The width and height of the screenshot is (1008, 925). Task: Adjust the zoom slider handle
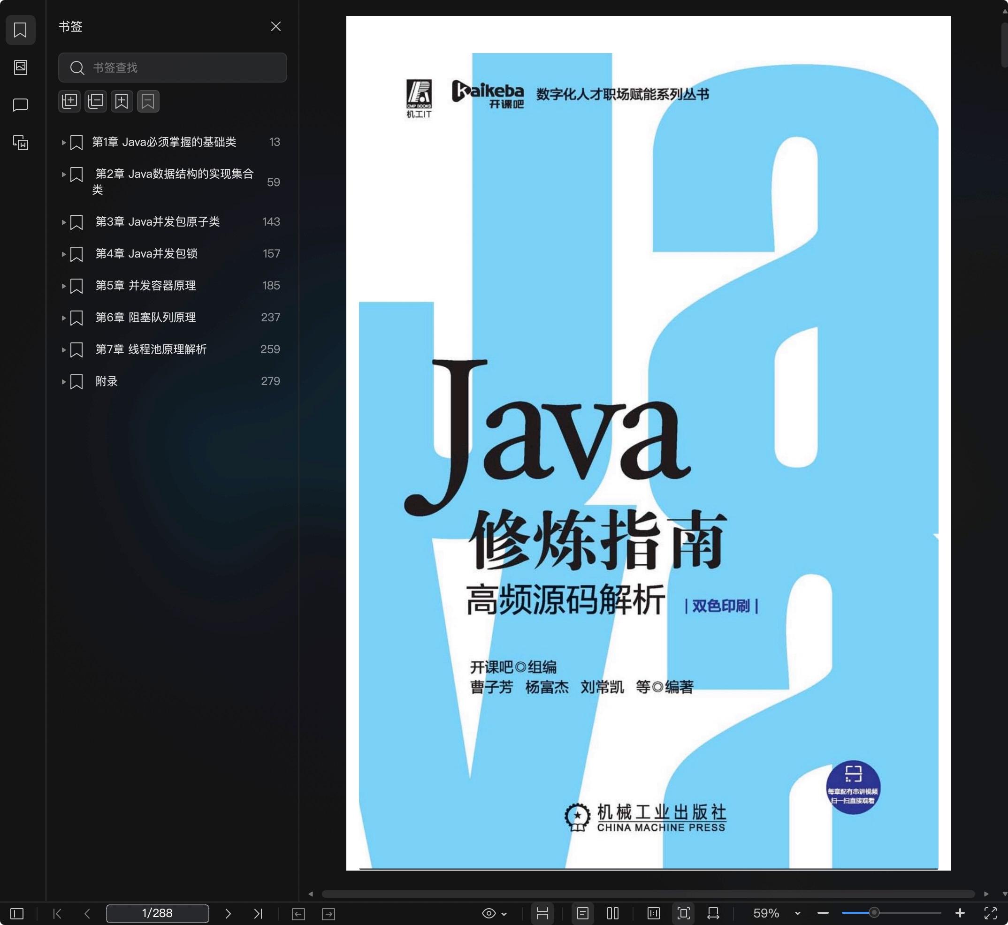pyautogui.click(x=874, y=913)
